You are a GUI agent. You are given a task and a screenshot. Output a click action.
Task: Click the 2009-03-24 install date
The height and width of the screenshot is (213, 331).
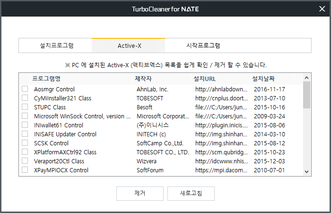click(270, 116)
